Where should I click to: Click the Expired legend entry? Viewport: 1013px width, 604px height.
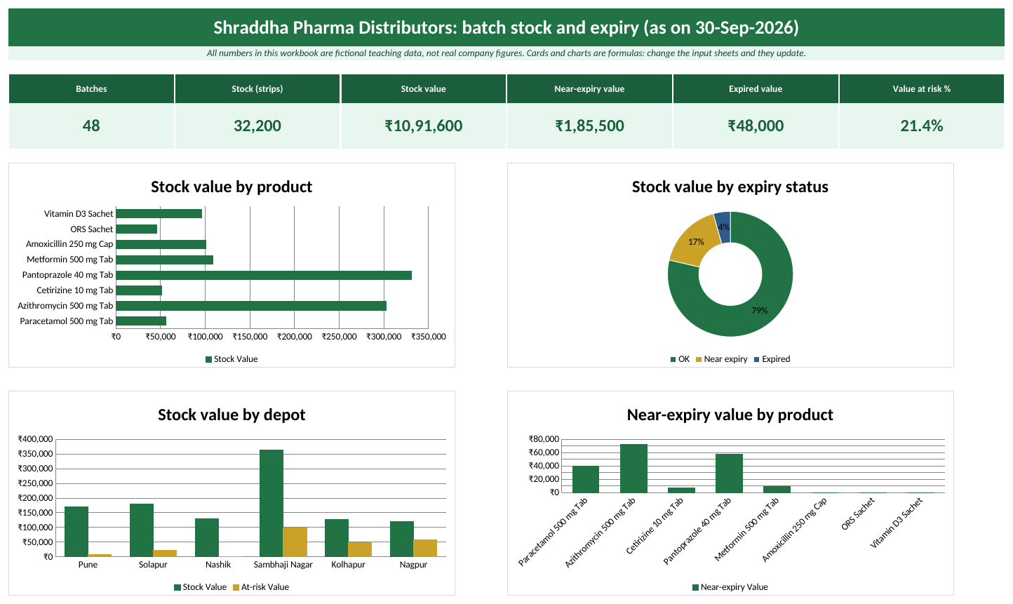click(772, 359)
